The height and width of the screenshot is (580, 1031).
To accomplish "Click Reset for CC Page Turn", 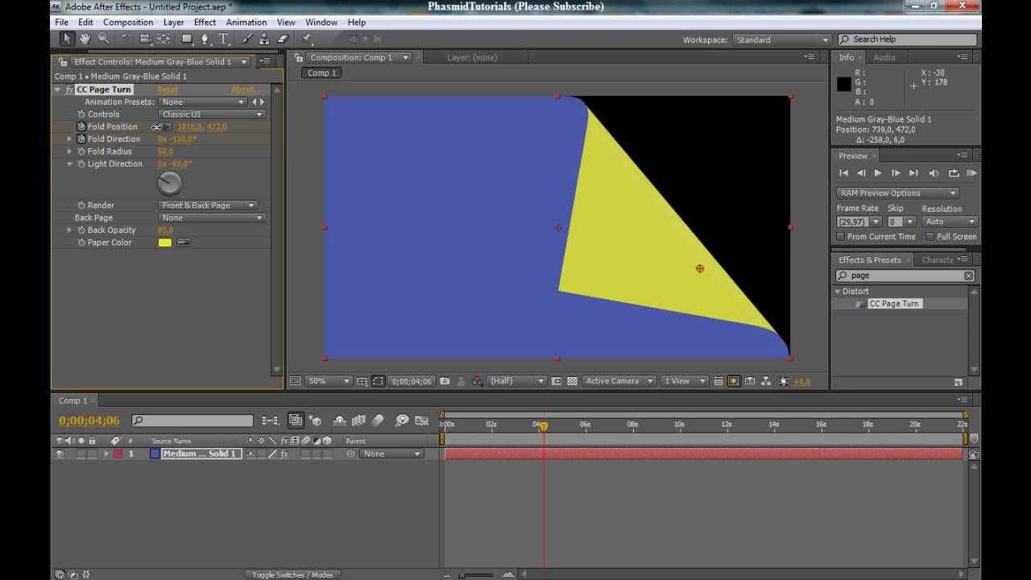I will pyautogui.click(x=168, y=89).
